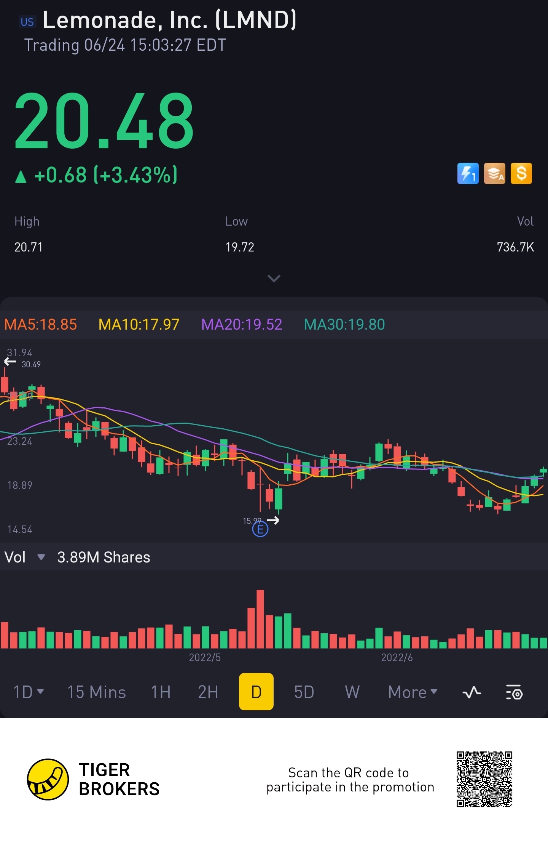Select the daily D chart tab
Viewport: 548px width, 841px height.
point(256,692)
